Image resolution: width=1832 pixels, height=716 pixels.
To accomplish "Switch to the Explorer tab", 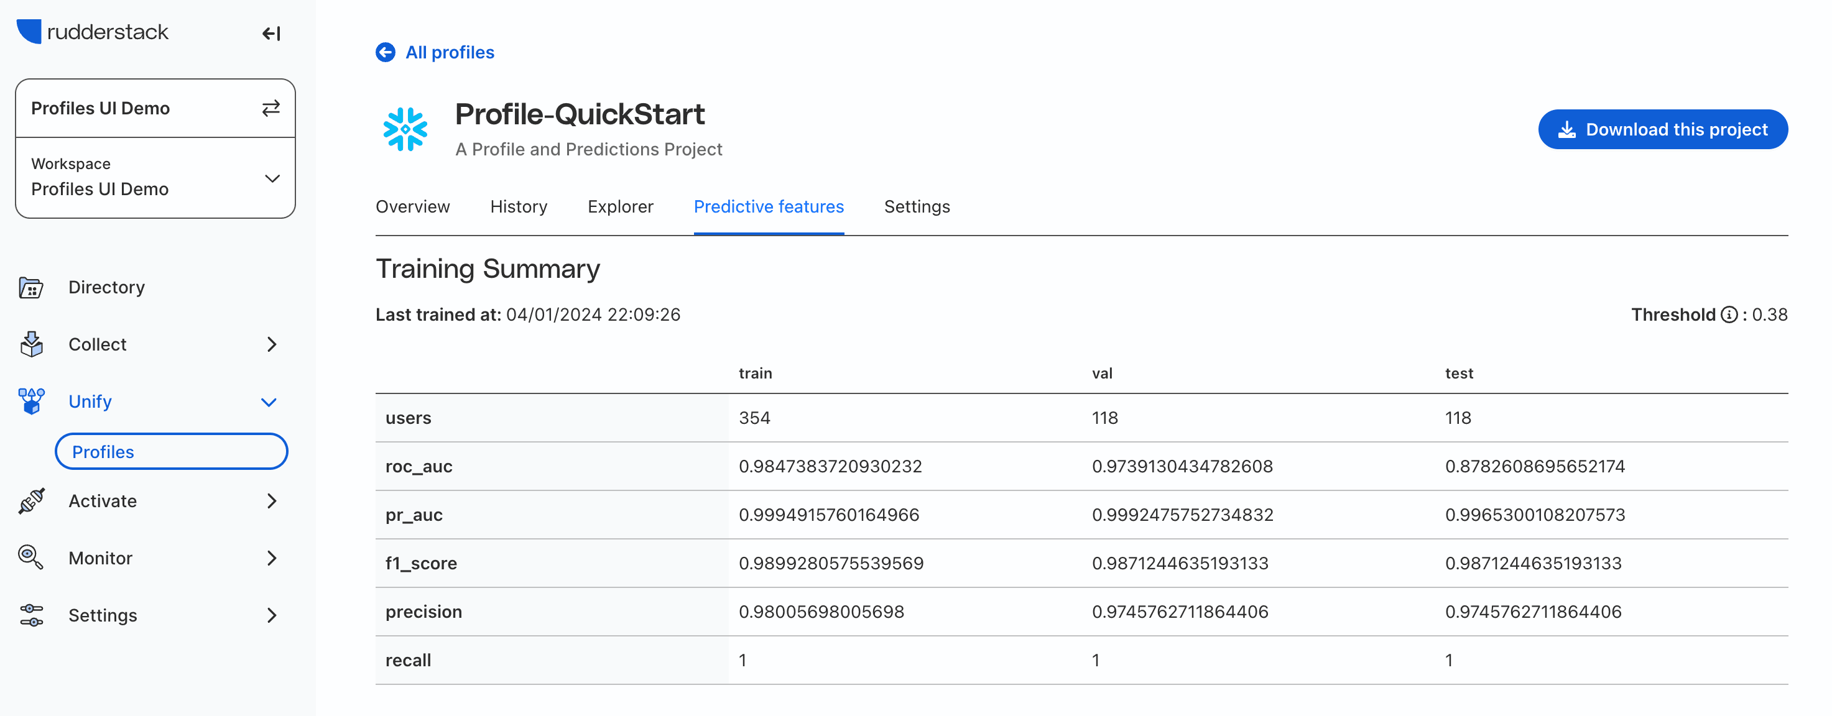I will point(620,207).
